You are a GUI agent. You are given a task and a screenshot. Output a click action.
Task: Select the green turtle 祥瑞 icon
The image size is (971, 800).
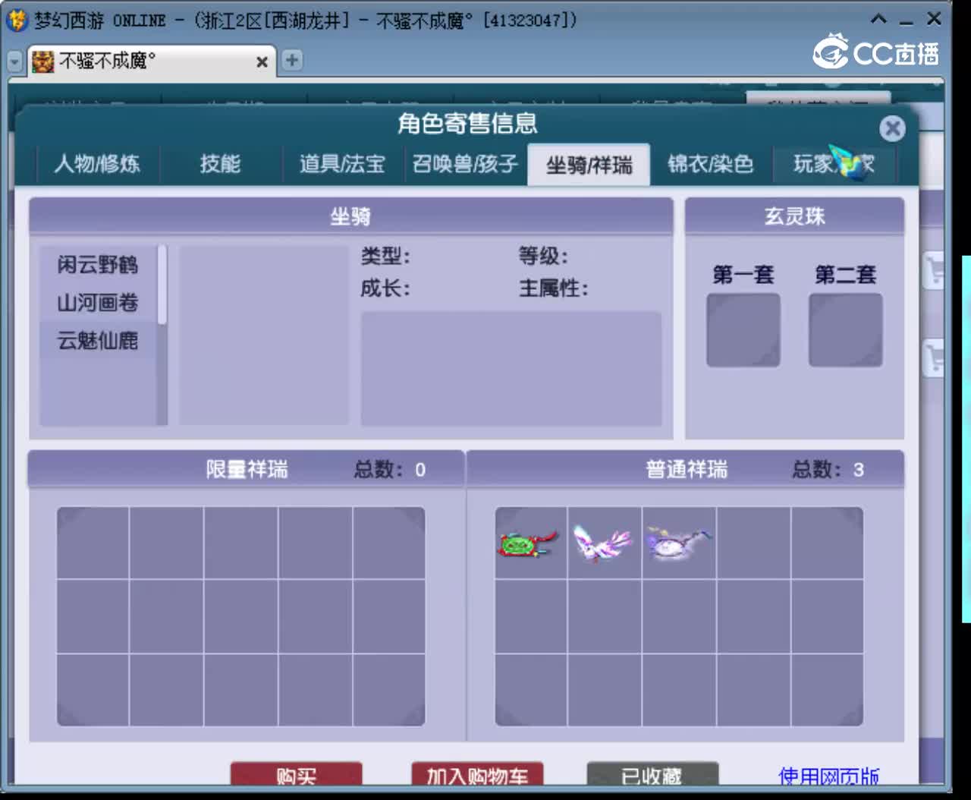[529, 543]
